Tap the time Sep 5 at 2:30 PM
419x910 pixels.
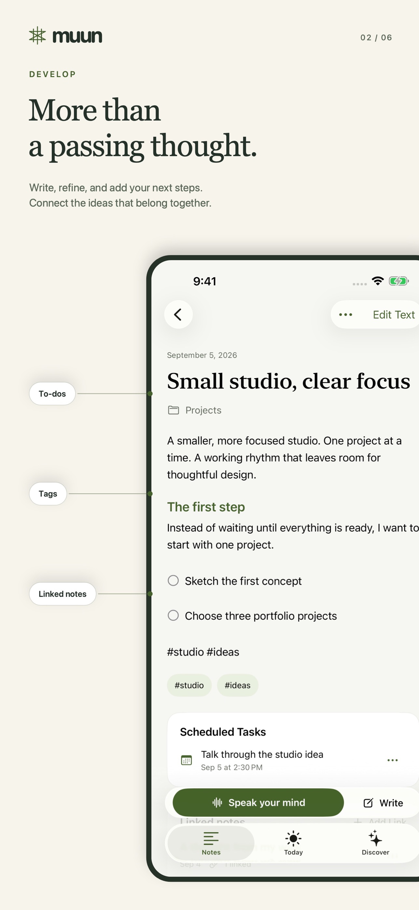[232, 767]
